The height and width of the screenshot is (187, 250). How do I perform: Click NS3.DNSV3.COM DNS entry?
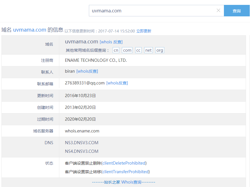pos(81,142)
